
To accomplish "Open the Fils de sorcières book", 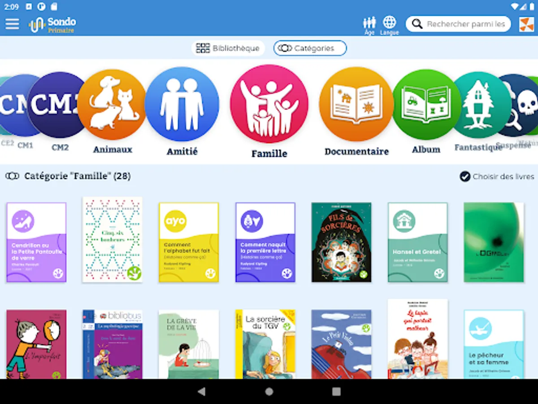I will tap(342, 242).
